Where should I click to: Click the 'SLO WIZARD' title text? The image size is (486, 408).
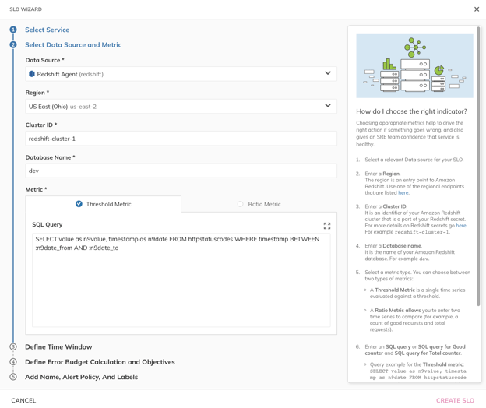coord(26,9)
